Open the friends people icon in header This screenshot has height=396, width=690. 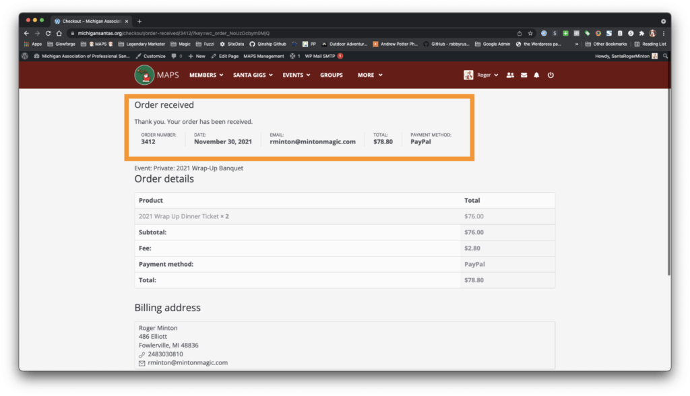click(x=510, y=75)
